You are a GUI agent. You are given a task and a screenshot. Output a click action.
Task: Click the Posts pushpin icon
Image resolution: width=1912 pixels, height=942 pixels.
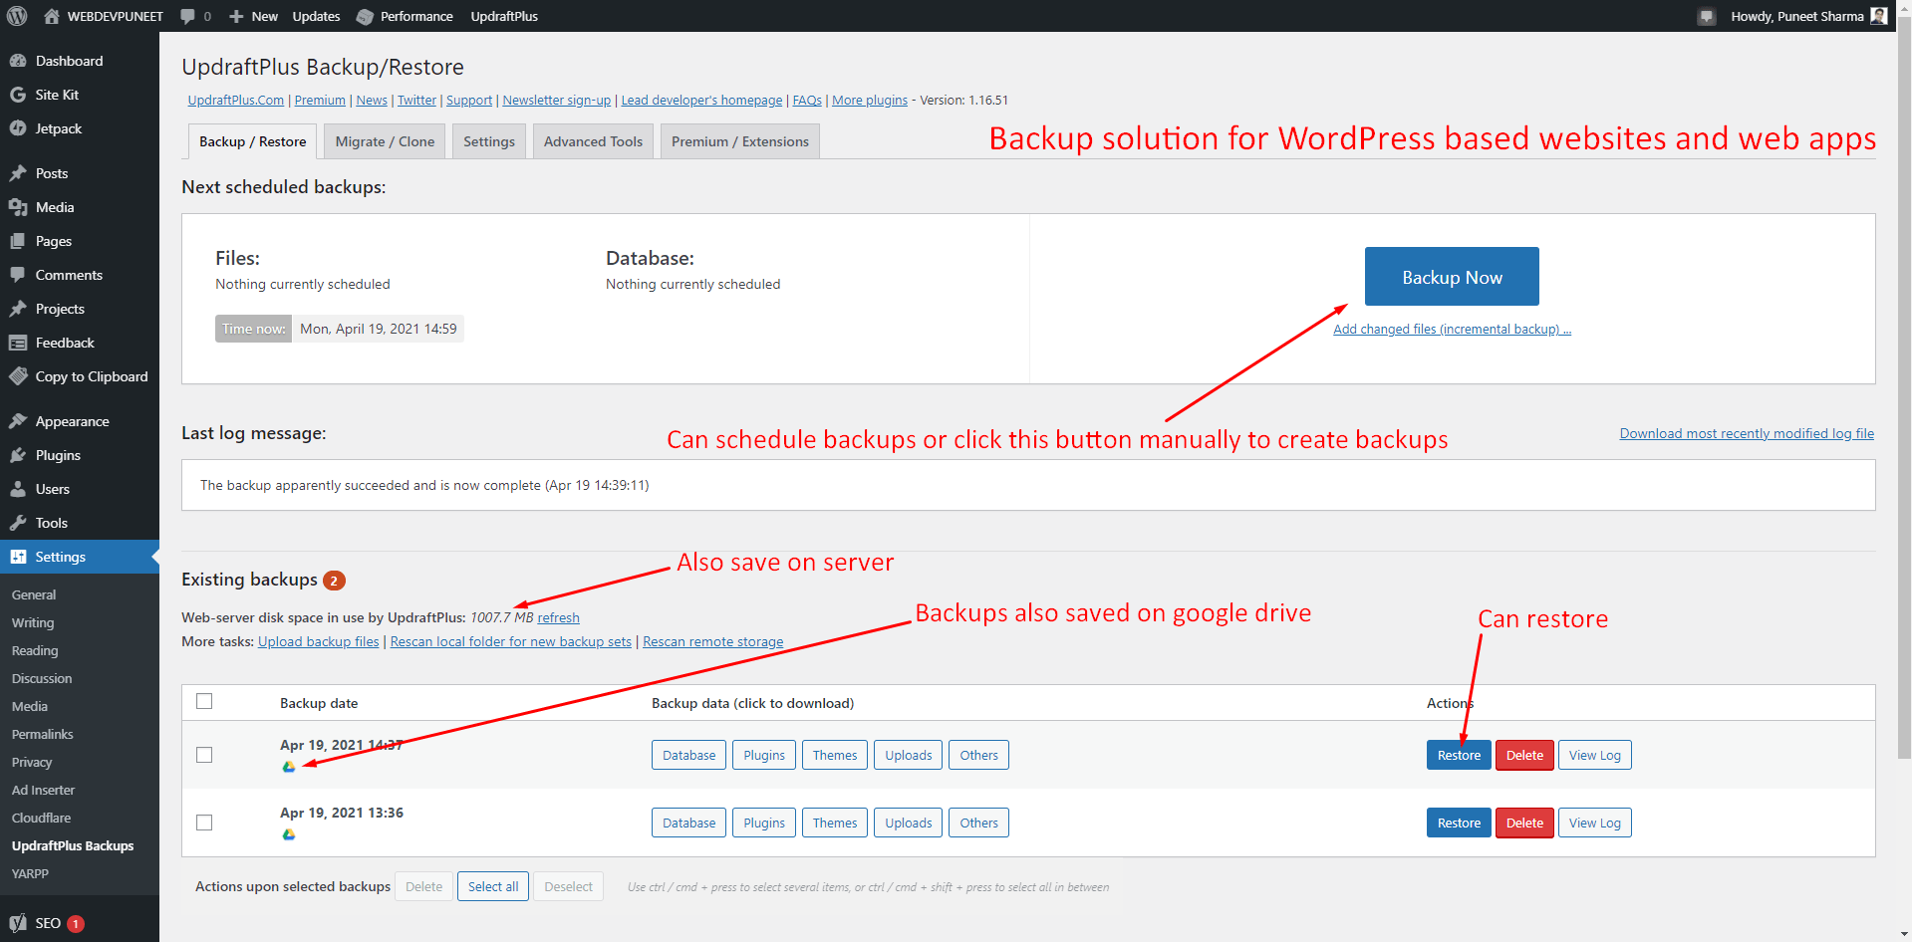click(18, 173)
